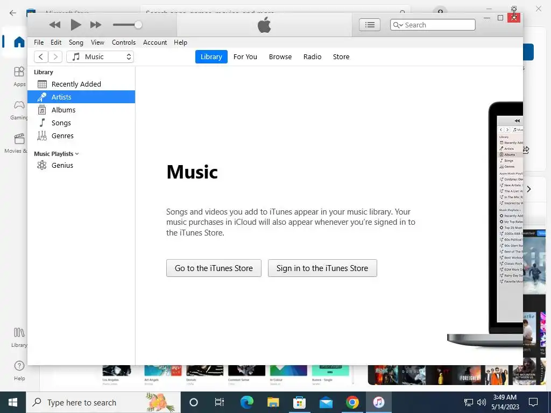Click the Microsoft Store user profile icon
This screenshot has width=551, height=413.
440,11
